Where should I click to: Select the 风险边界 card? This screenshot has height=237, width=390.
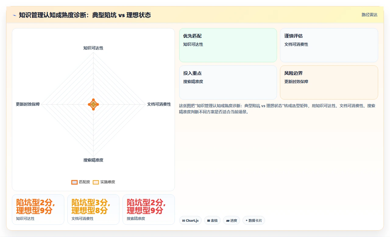pos(329,82)
